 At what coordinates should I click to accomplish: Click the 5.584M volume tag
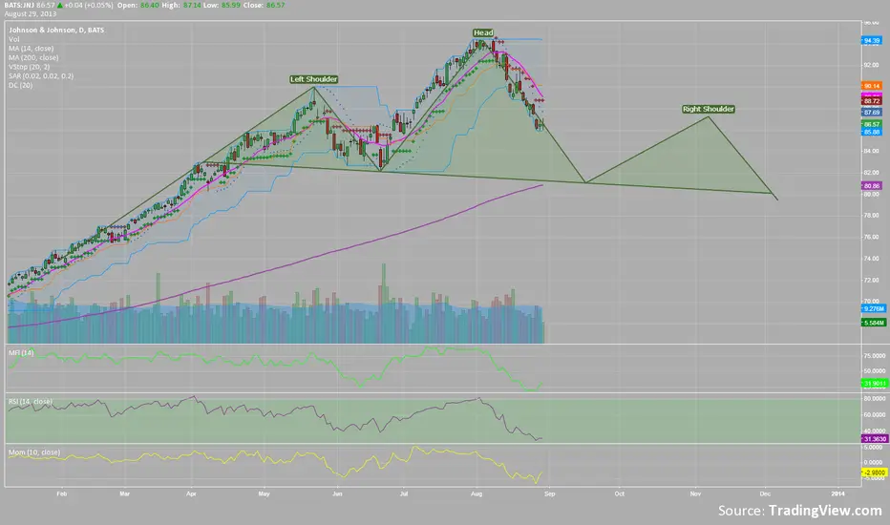(x=873, y=323)
